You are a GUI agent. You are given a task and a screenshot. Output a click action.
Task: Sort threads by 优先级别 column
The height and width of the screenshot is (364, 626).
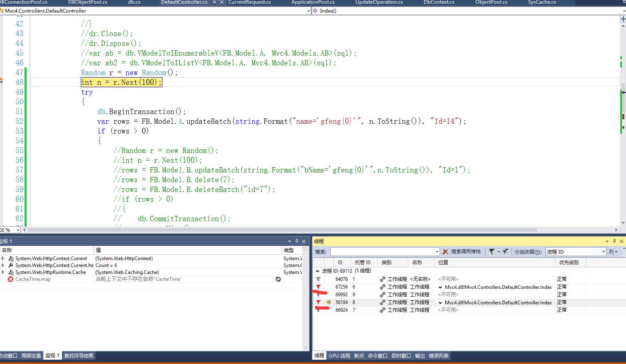tap(570, 263)
